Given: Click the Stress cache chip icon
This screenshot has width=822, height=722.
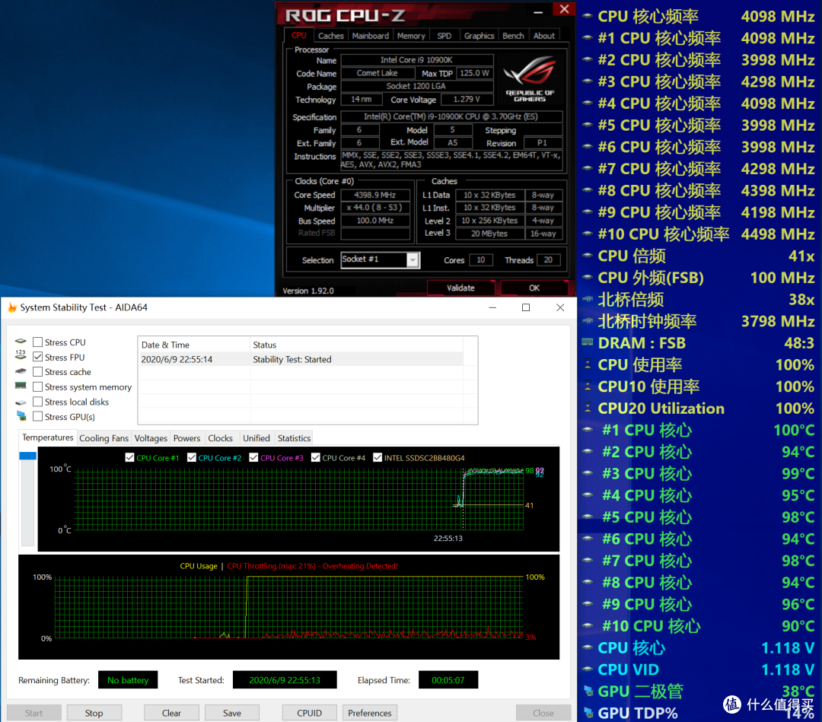Looking at the screenshot, I should click(x=21, y=371).
